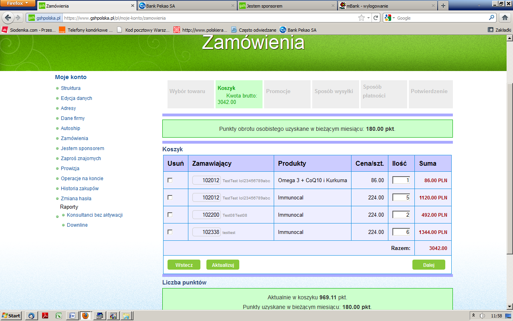Close the mBank - wylogowanie tab
The image size is (513, 321).
coord(433,6)
